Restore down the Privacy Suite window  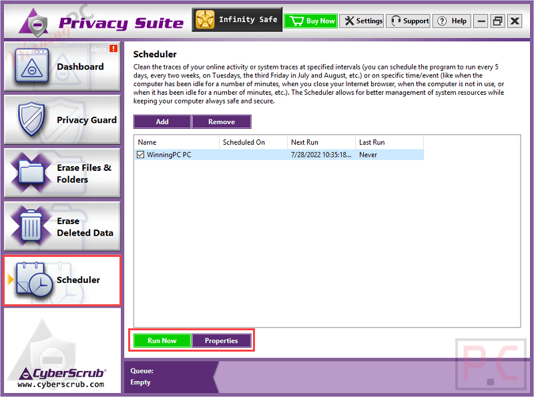497,21
